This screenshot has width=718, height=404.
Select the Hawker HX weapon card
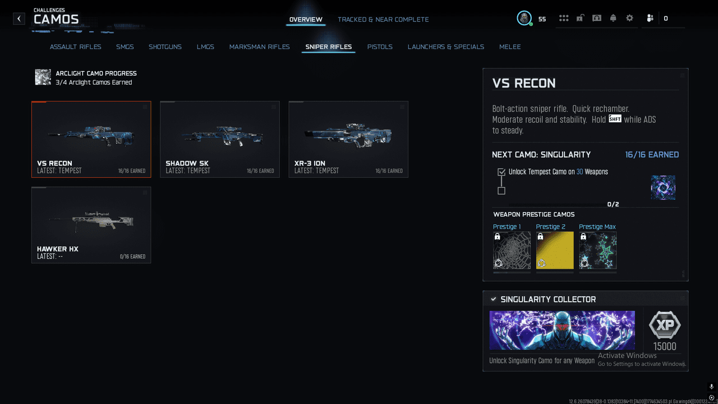tap(91, 225)
